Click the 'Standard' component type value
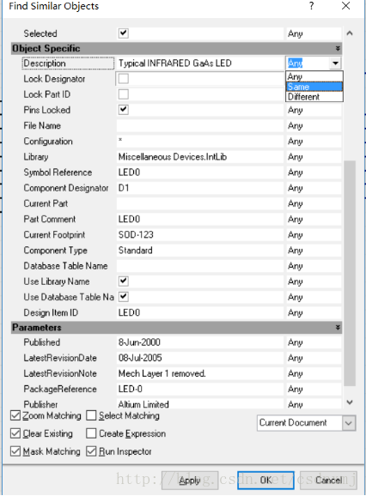Viewport: 366px width, 496px height. pos(135,251)
